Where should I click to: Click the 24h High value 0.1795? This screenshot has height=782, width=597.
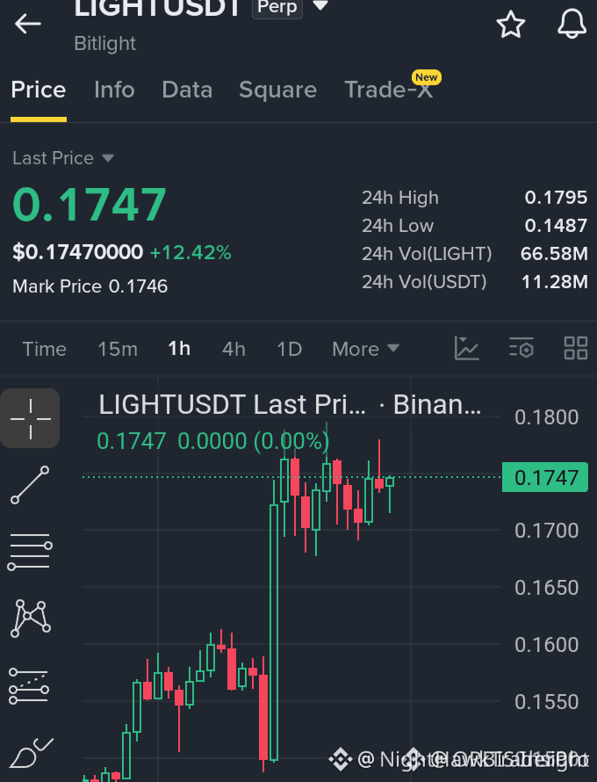click(556, 198)
